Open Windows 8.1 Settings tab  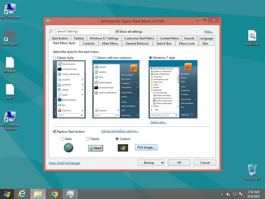point(104,38)
